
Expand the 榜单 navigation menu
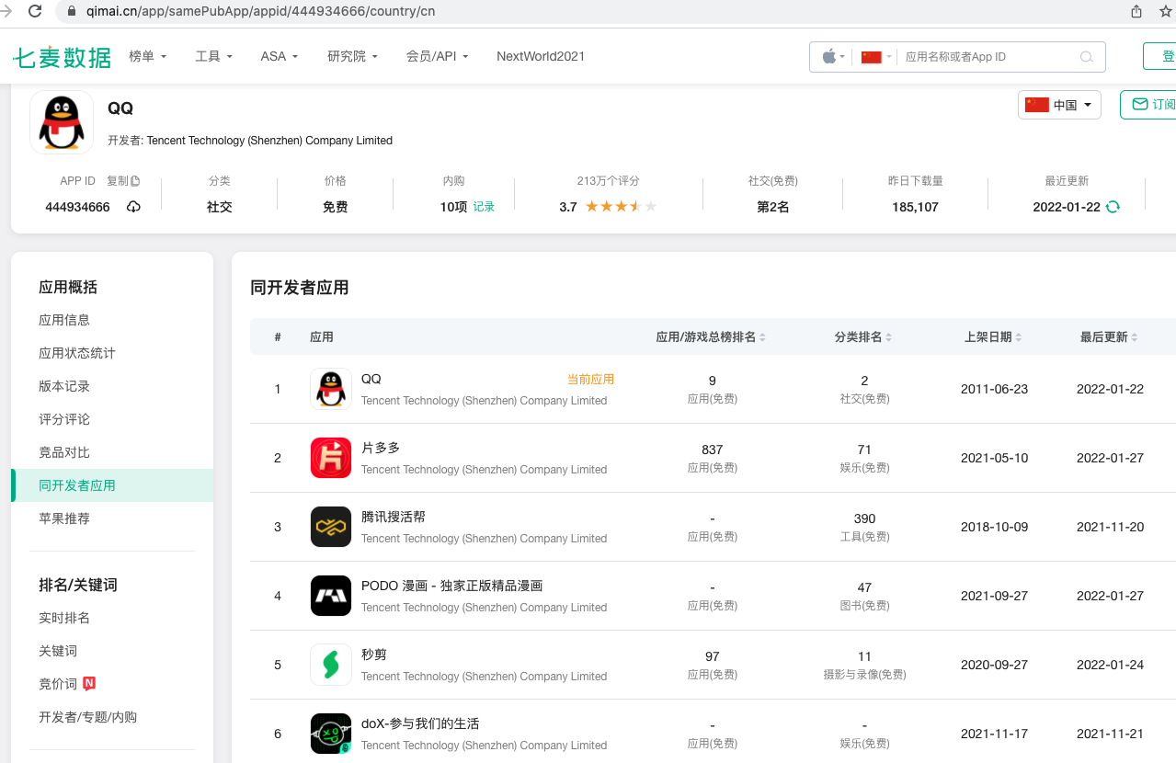147,56
